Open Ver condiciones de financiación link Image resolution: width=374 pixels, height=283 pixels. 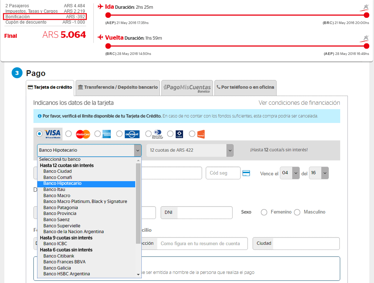[x=299, y=103]
